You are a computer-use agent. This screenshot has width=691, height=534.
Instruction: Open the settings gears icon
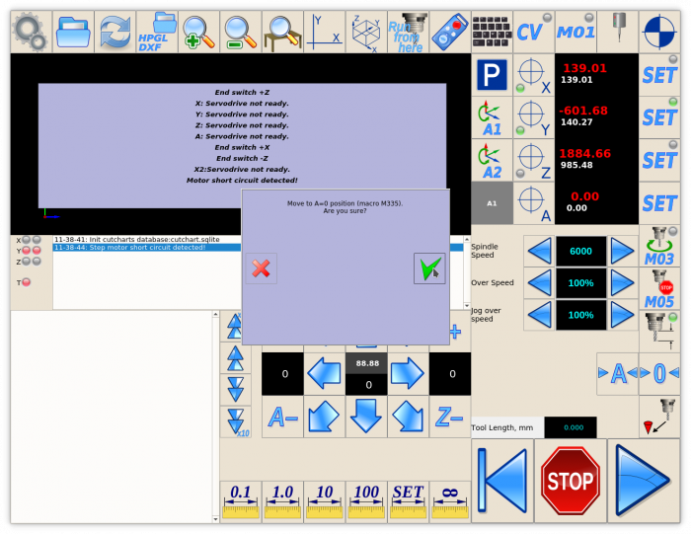click(x=31, y=32)
